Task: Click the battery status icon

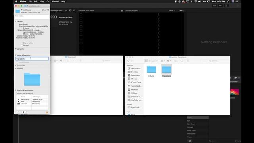Action: [x=208, y=2]
